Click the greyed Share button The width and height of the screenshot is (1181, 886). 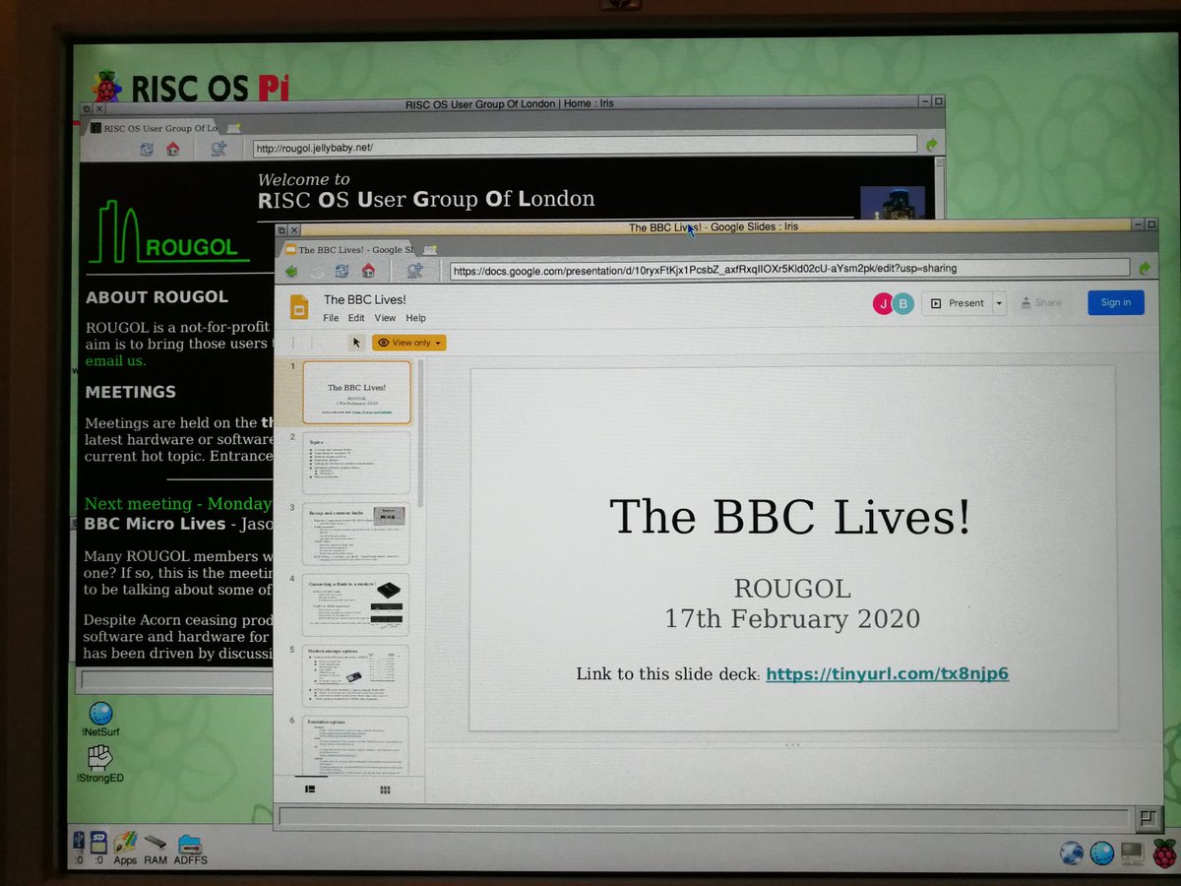1041,303
